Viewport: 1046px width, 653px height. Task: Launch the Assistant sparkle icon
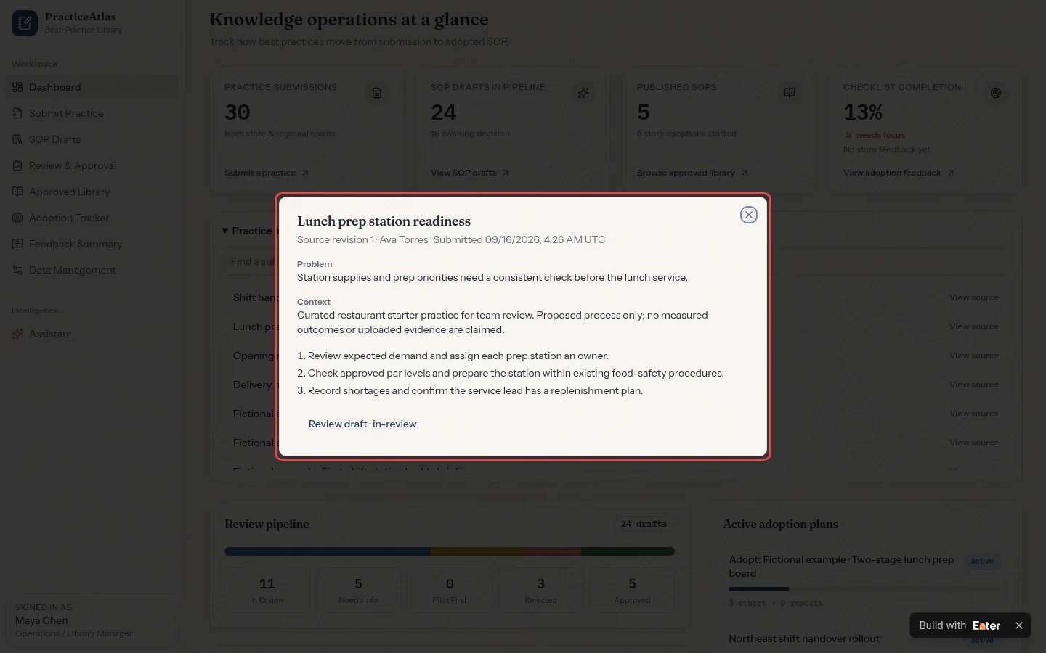(17, 334)
